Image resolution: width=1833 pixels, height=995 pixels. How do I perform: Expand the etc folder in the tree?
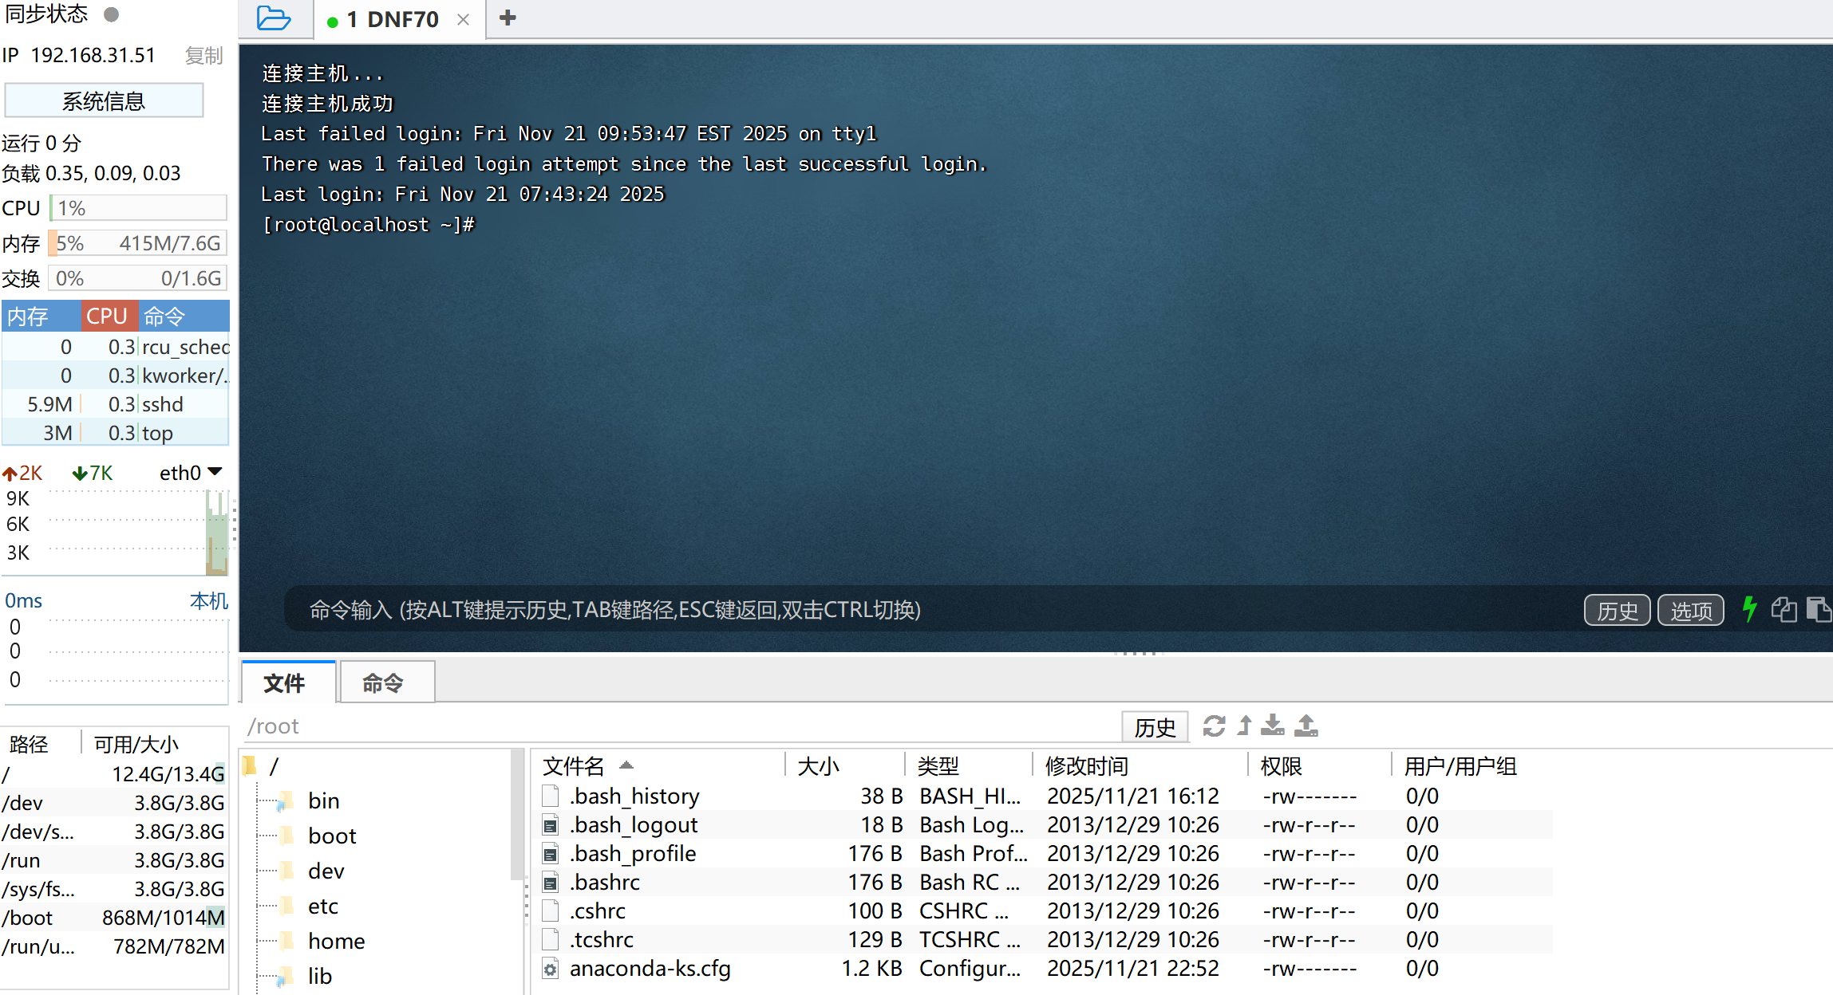click(322, 906)
